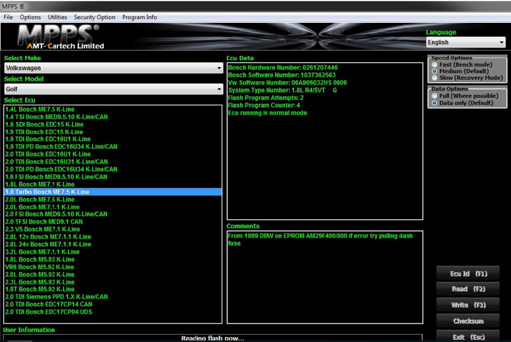This screenshot has width=511, height=342.
Task: Select 2.0 TDI Bosch EDC16U31 K-Line/CAN
Action: 113,162
